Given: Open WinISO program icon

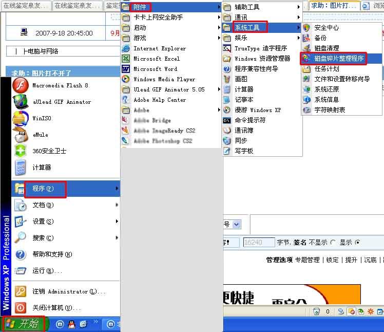Looking at the screenshot, I should pyautogui.click(x=21, y=118).
